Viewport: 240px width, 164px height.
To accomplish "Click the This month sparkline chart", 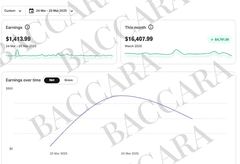I will 178,53.
